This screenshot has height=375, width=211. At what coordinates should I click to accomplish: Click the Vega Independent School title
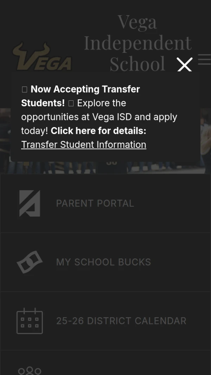(x=138, y=43)
